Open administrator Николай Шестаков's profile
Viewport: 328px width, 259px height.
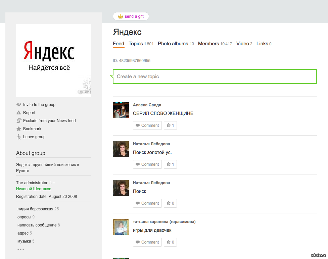34,189
